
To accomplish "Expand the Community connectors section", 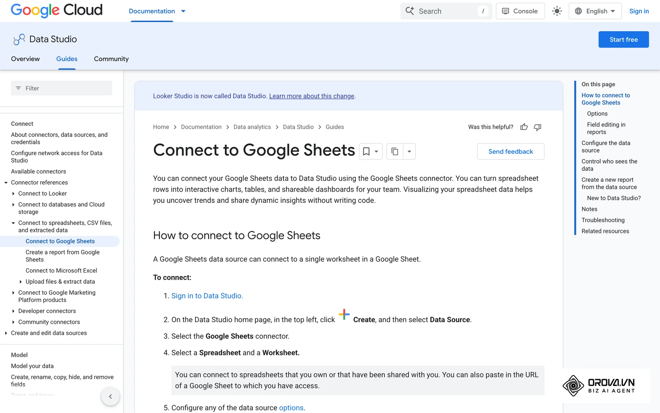I will [x=13, y=322].
